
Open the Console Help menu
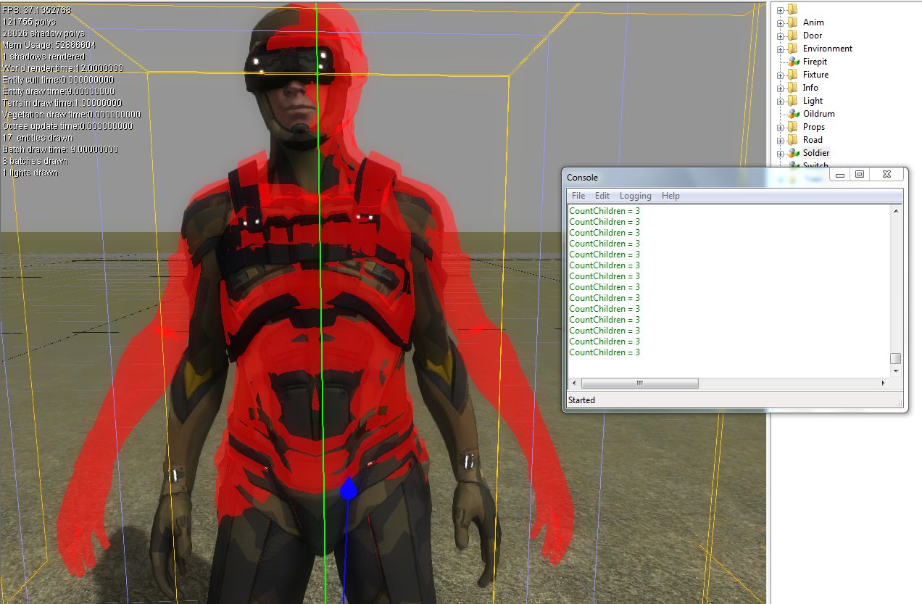(x=670, y=196)
